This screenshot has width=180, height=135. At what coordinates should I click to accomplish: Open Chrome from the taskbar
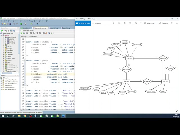[25, 116]
